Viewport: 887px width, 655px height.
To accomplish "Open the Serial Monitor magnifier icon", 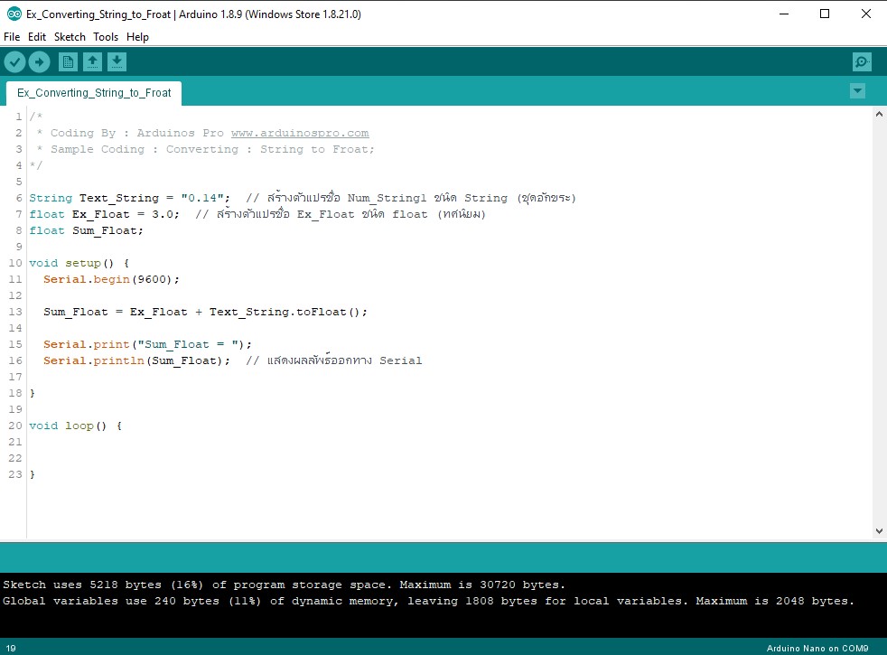I will click(861, 61).
